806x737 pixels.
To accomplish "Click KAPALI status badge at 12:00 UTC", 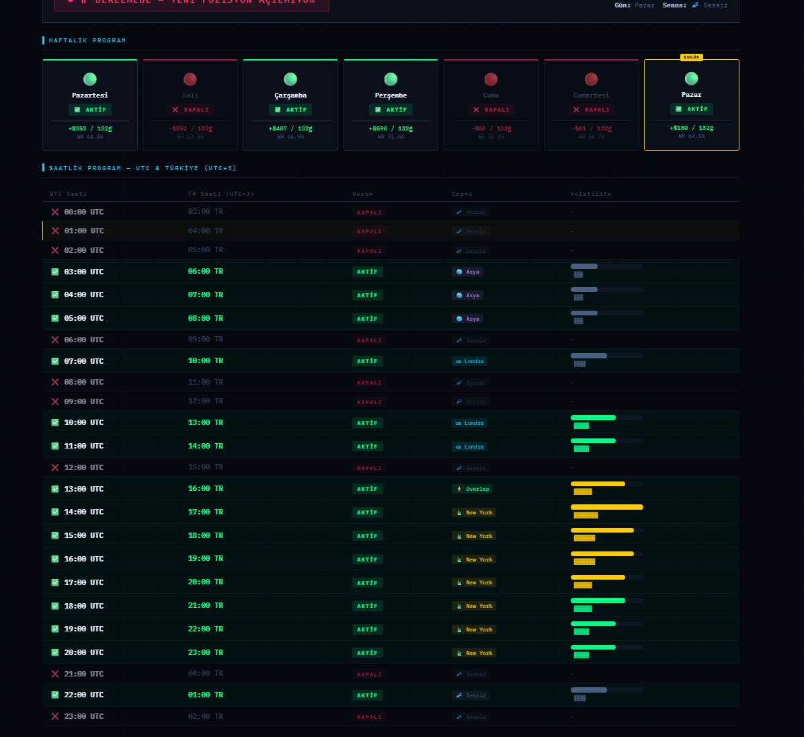I will 369,469.
